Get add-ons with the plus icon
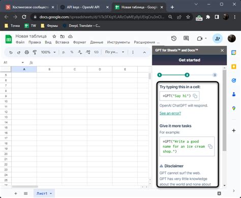This screenshot has height=198, width=241. 234,130
